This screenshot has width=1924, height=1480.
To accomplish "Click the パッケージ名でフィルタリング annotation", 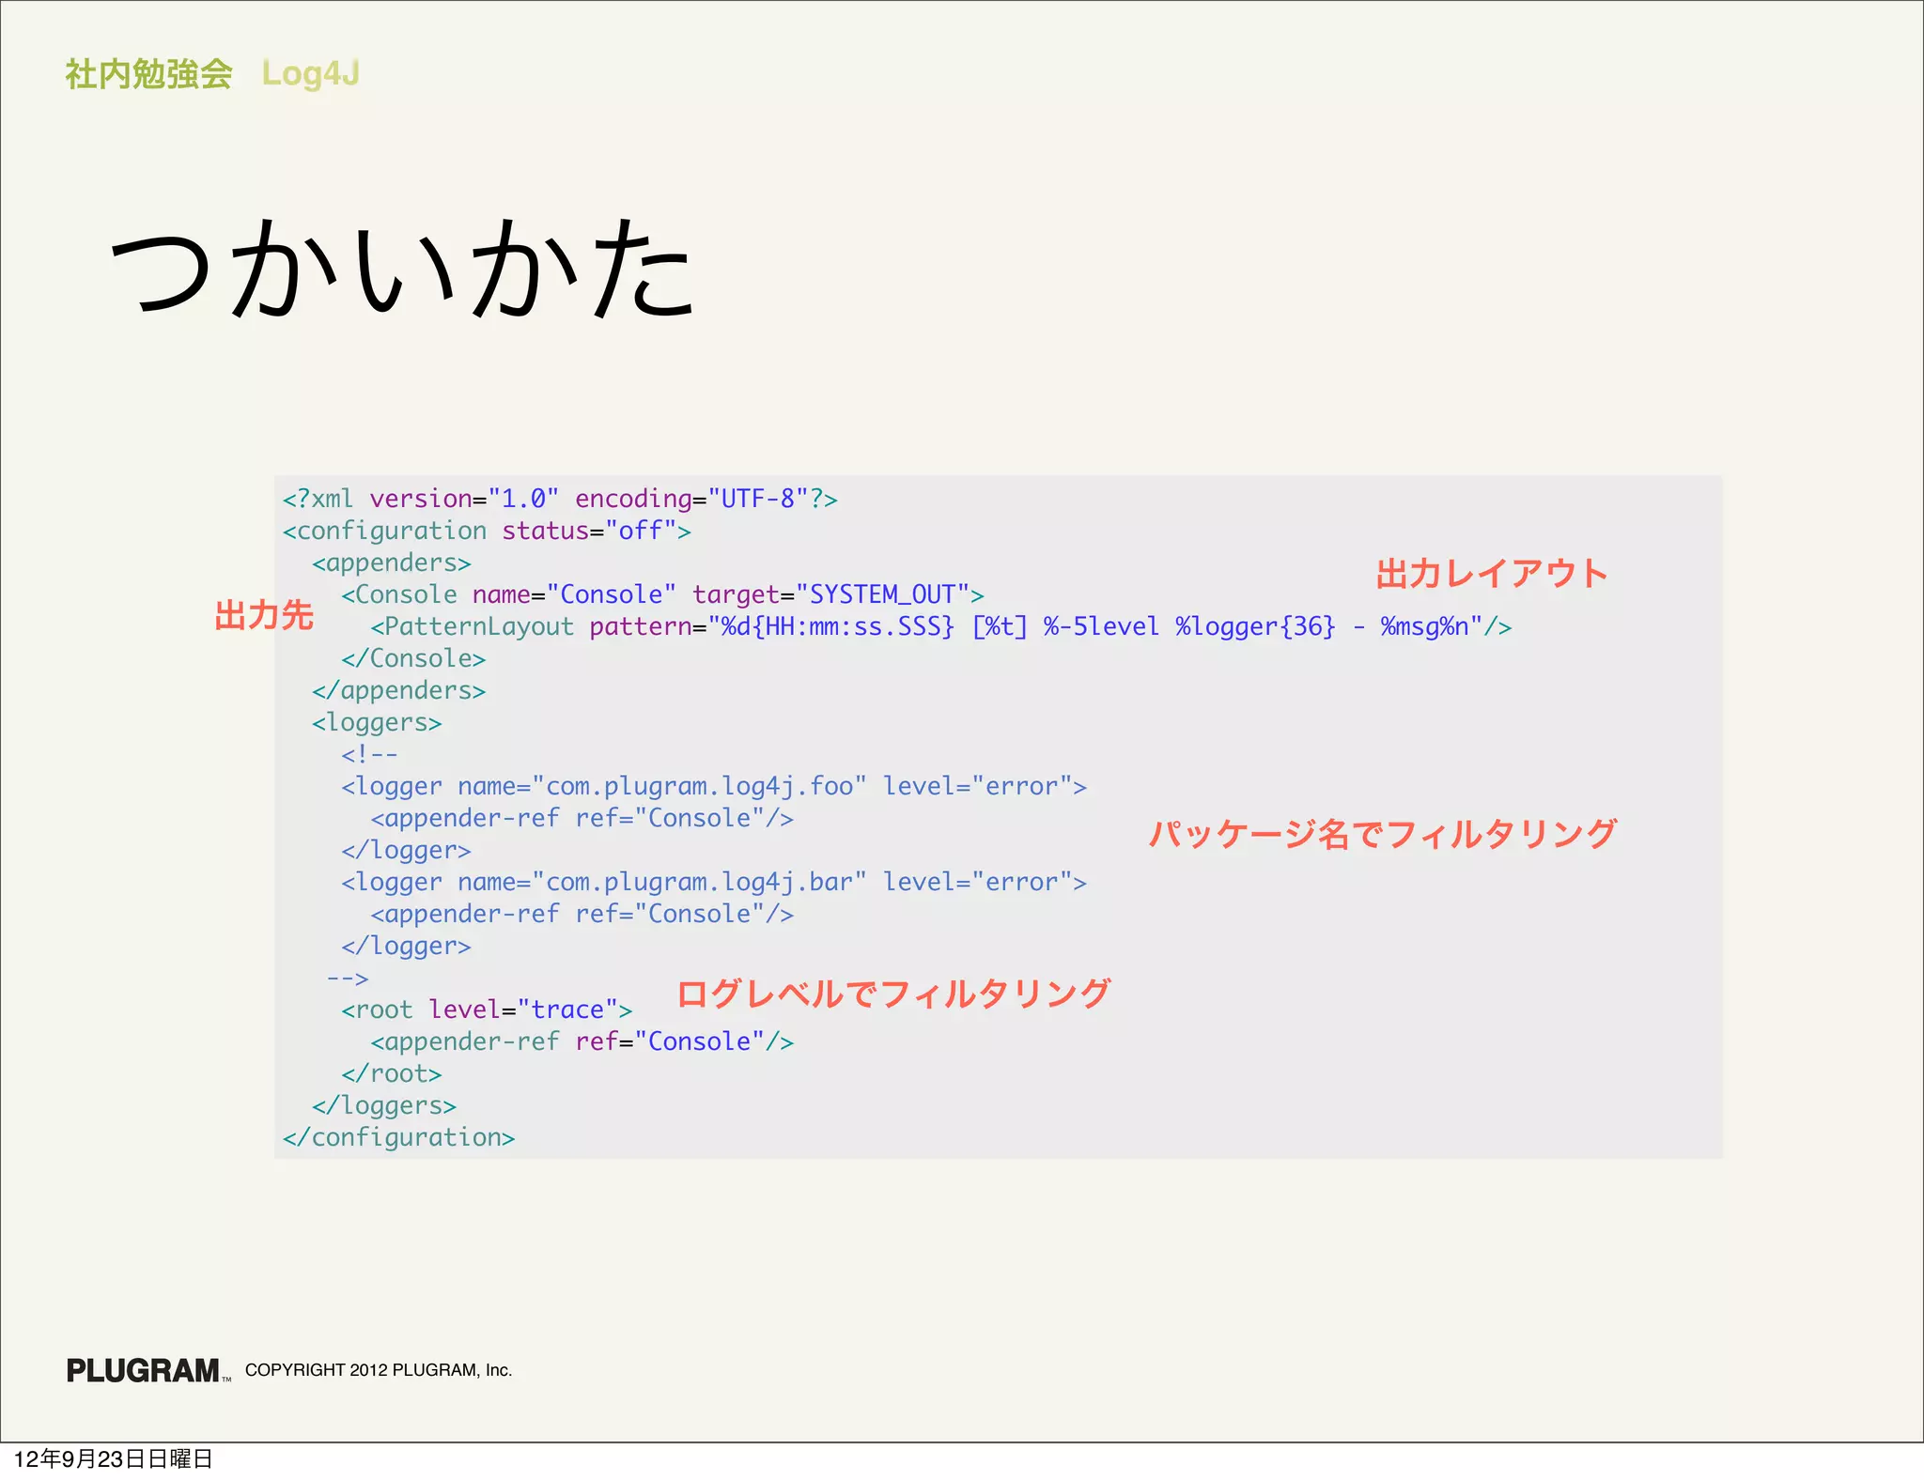I will [1383, 834].
